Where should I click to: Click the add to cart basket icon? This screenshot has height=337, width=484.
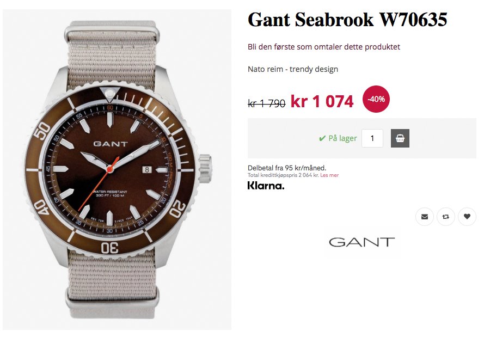coord(400,138)
